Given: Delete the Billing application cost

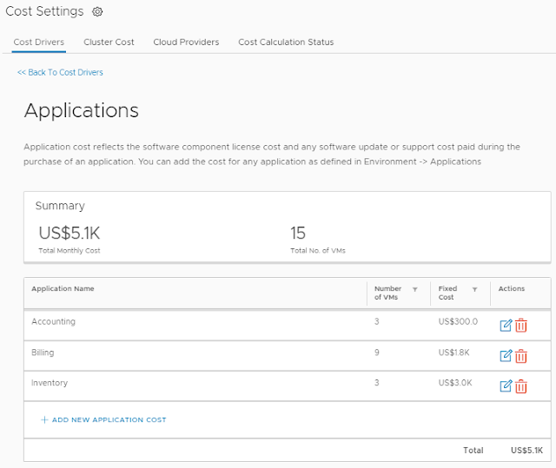Looking at the screenshot, I should (521, 356).
